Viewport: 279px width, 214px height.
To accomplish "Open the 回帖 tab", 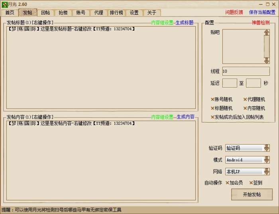I will click(45, 13).
